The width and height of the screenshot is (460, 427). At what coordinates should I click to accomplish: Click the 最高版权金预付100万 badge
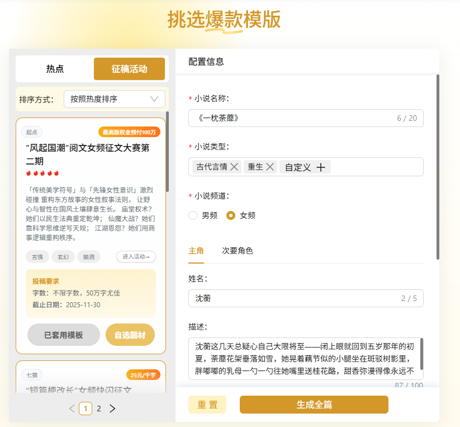pyautogui.click(x=129, y=132)
